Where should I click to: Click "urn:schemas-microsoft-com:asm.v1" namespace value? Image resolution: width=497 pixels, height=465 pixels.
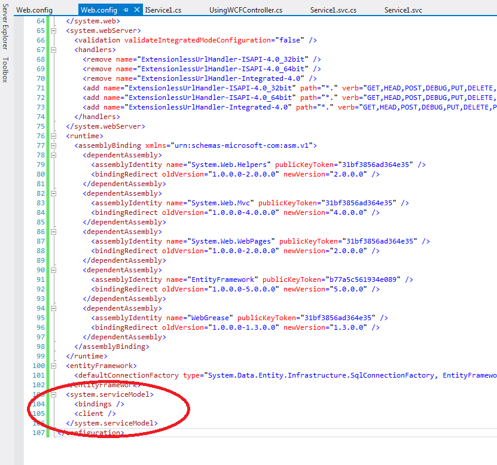242,145
